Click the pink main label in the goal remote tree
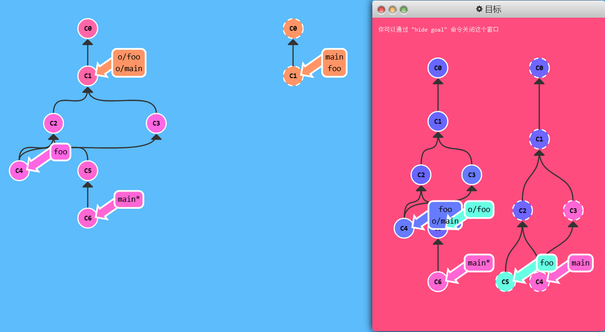The height and width of the screenshot is (332, 605). point(580,263)
